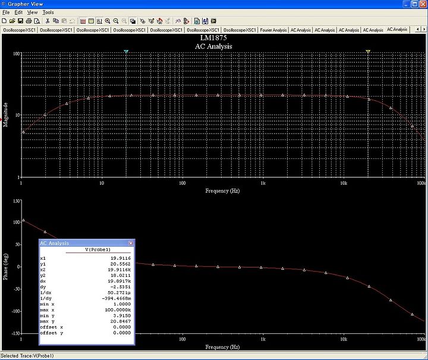Image resolution: width=428 pixels, height=360 pixels.
Task: Open the Edit menu
Action: coord(18,12)
